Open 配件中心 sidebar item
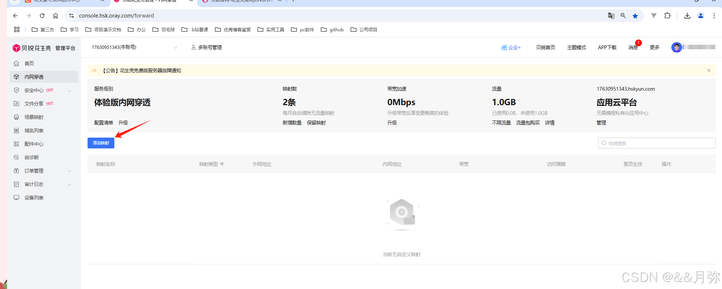Image resolution: width=722 pixels, height=289 pixels. click(34, 144)
